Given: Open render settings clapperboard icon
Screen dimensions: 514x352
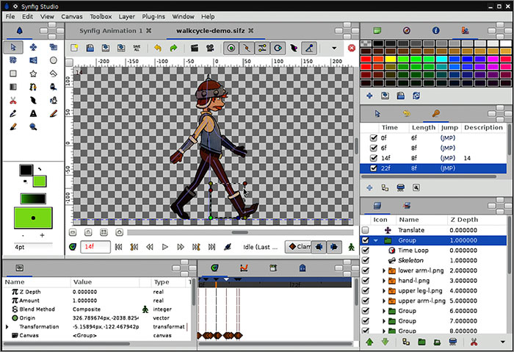Looking at the screenshot, I should [195, 48].
